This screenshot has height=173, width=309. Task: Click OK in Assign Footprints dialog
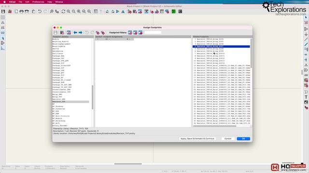(x=243, y=139)
